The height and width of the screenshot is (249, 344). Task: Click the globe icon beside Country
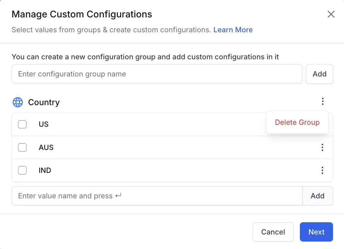pyautogui.click(x=18, y=102)
